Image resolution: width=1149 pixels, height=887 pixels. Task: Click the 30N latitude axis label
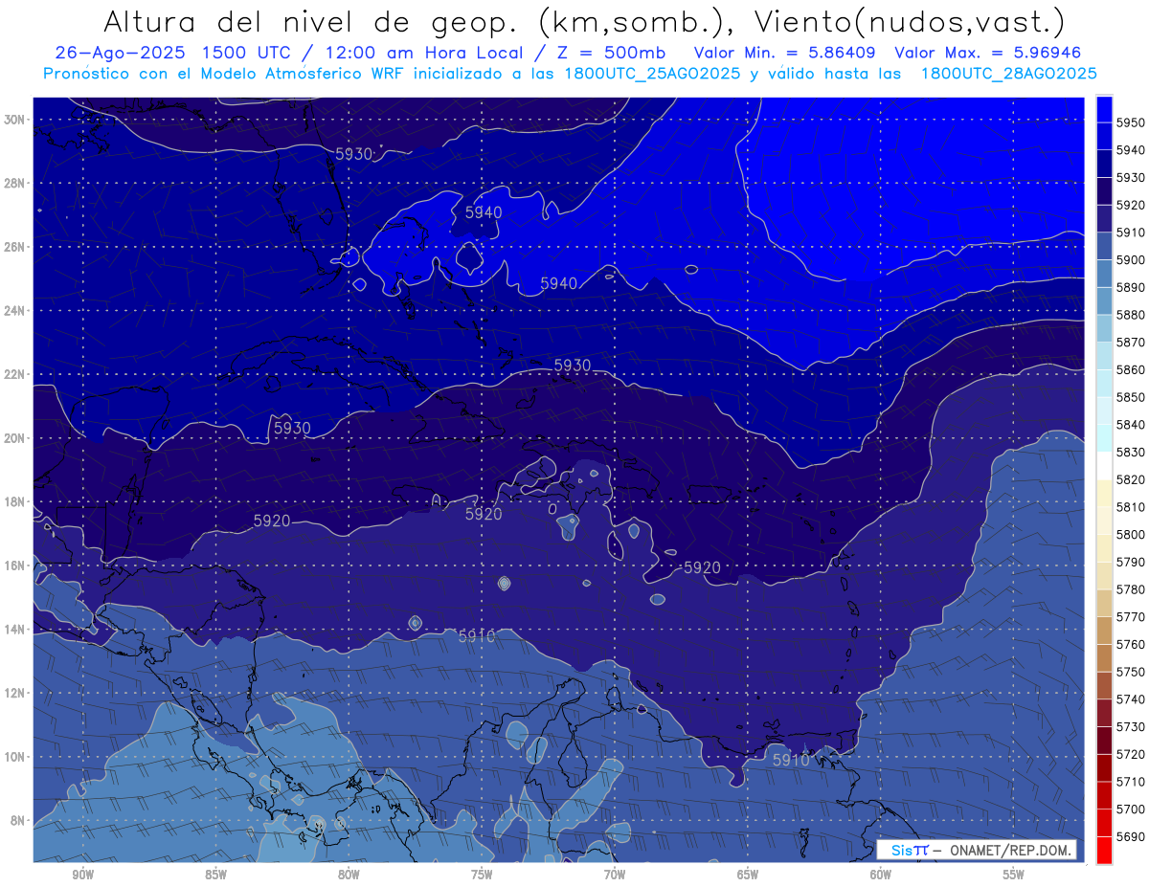tap(15, 120)
